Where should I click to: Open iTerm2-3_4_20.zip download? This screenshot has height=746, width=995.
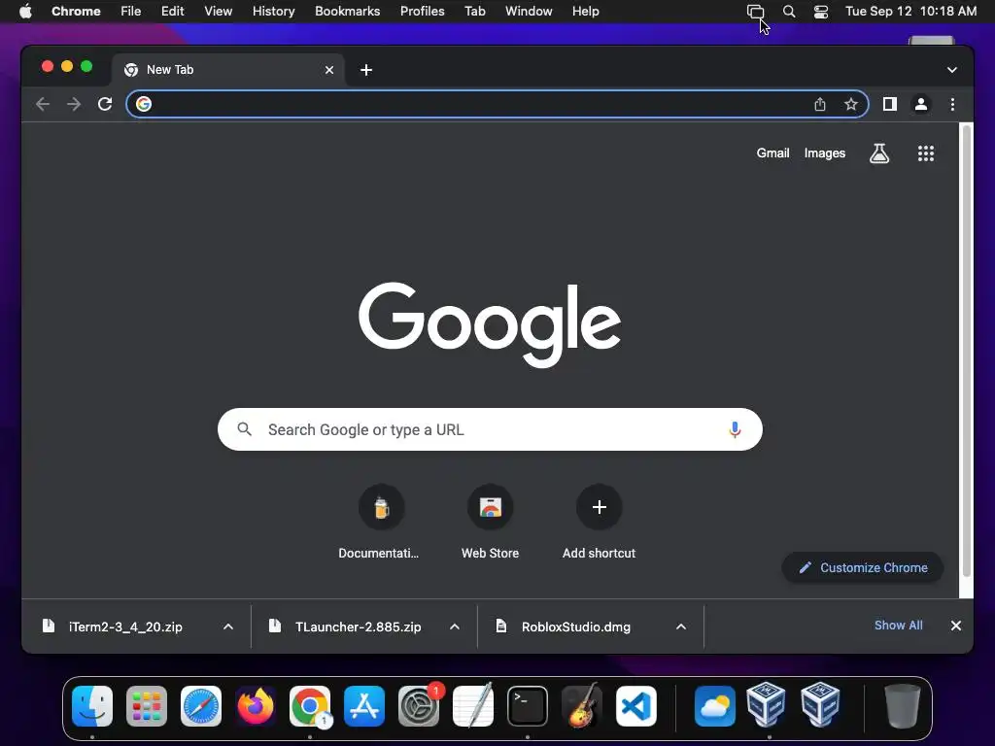[x=125, y=627]
